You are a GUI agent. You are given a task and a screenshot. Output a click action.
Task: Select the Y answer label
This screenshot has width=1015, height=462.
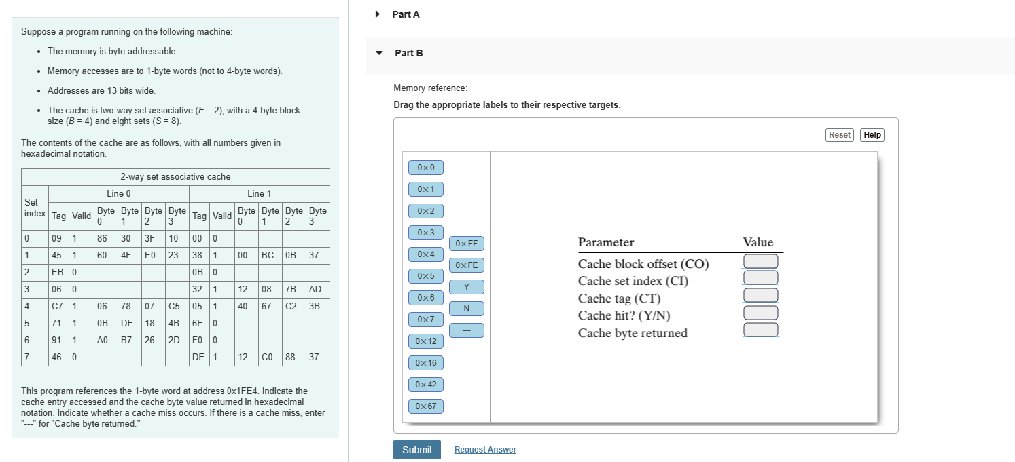(467, 287)
